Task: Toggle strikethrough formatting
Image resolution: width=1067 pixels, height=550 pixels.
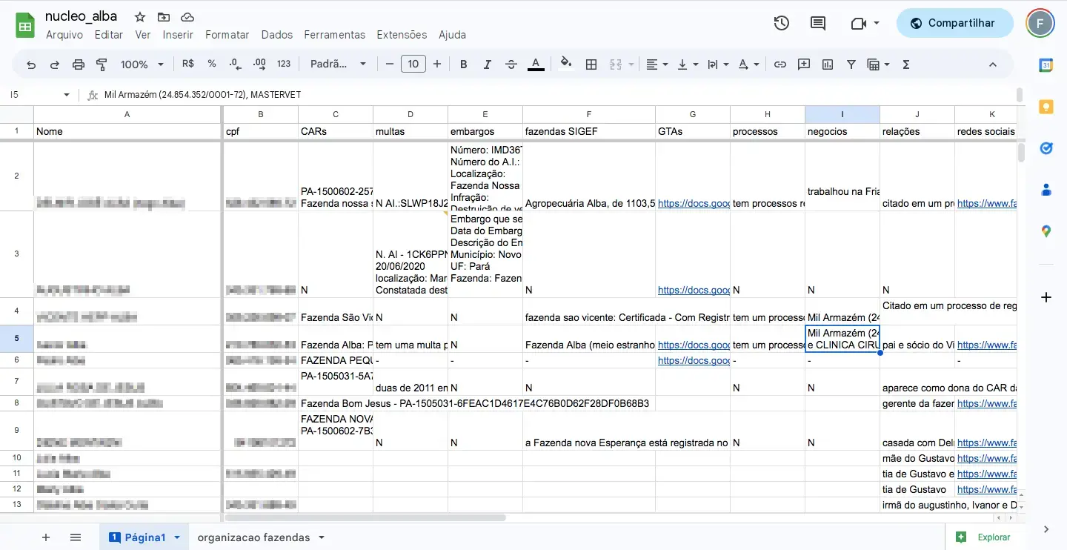Action: (511, 64)
